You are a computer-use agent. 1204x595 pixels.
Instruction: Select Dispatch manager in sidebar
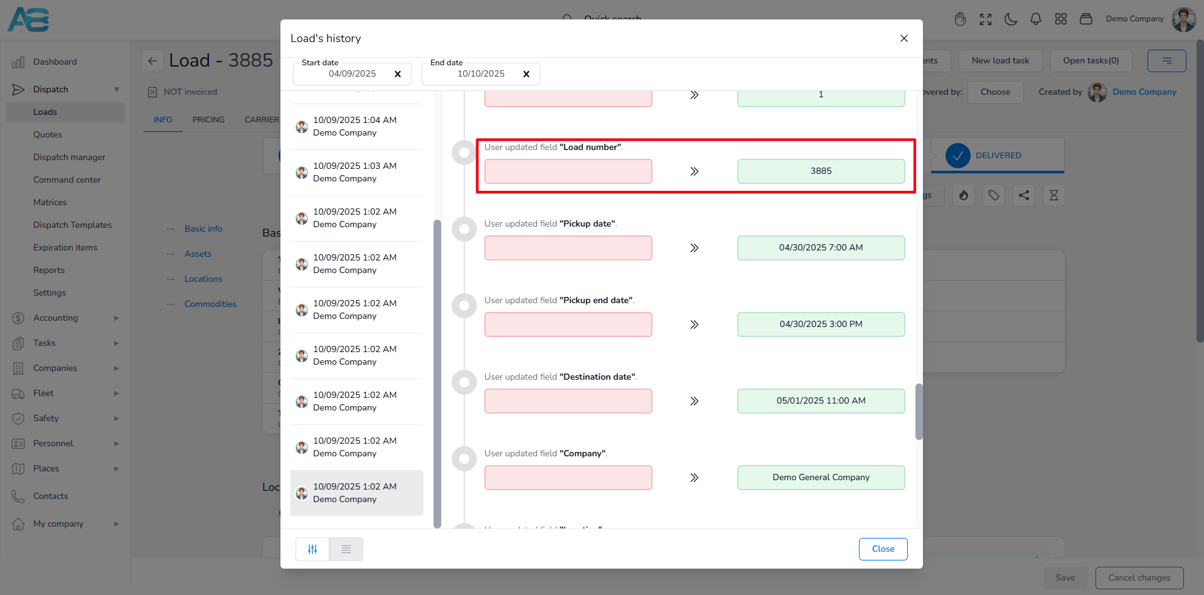69,157
